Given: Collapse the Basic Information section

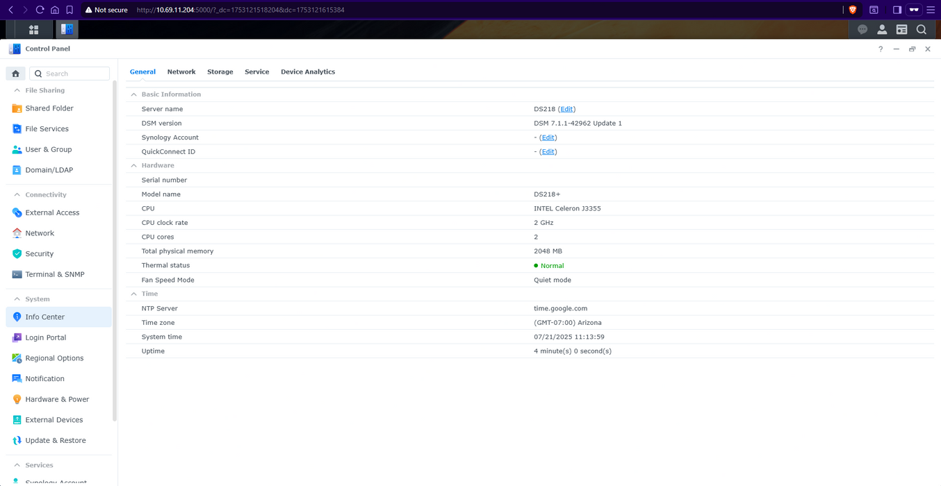Looking at the screenshot, I should pos(134,94).
